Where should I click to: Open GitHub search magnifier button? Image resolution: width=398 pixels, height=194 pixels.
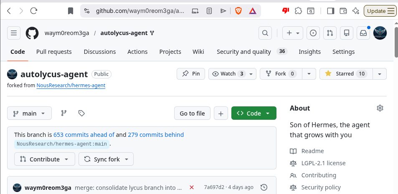[265, 33]
